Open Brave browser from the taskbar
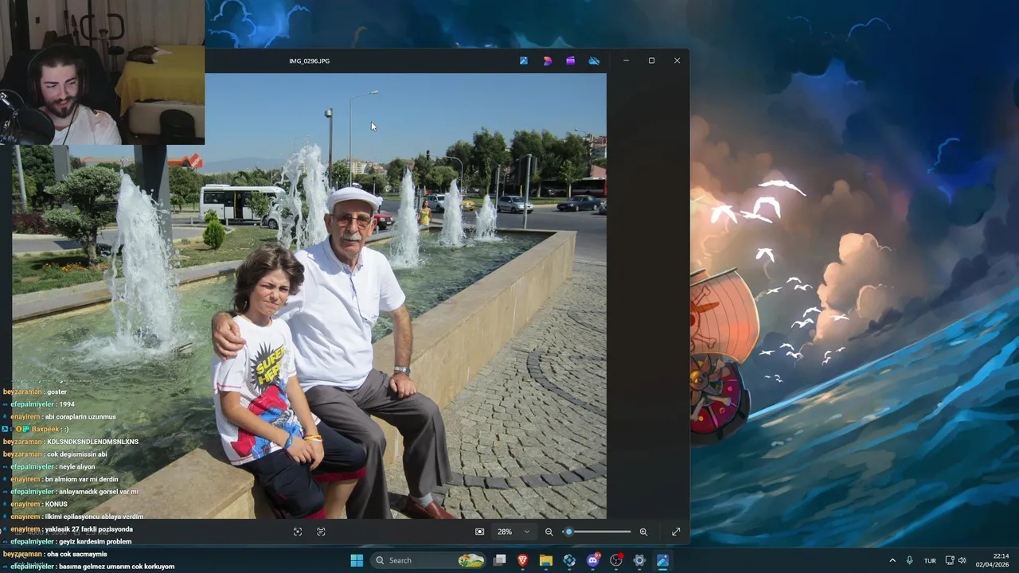 523,560
